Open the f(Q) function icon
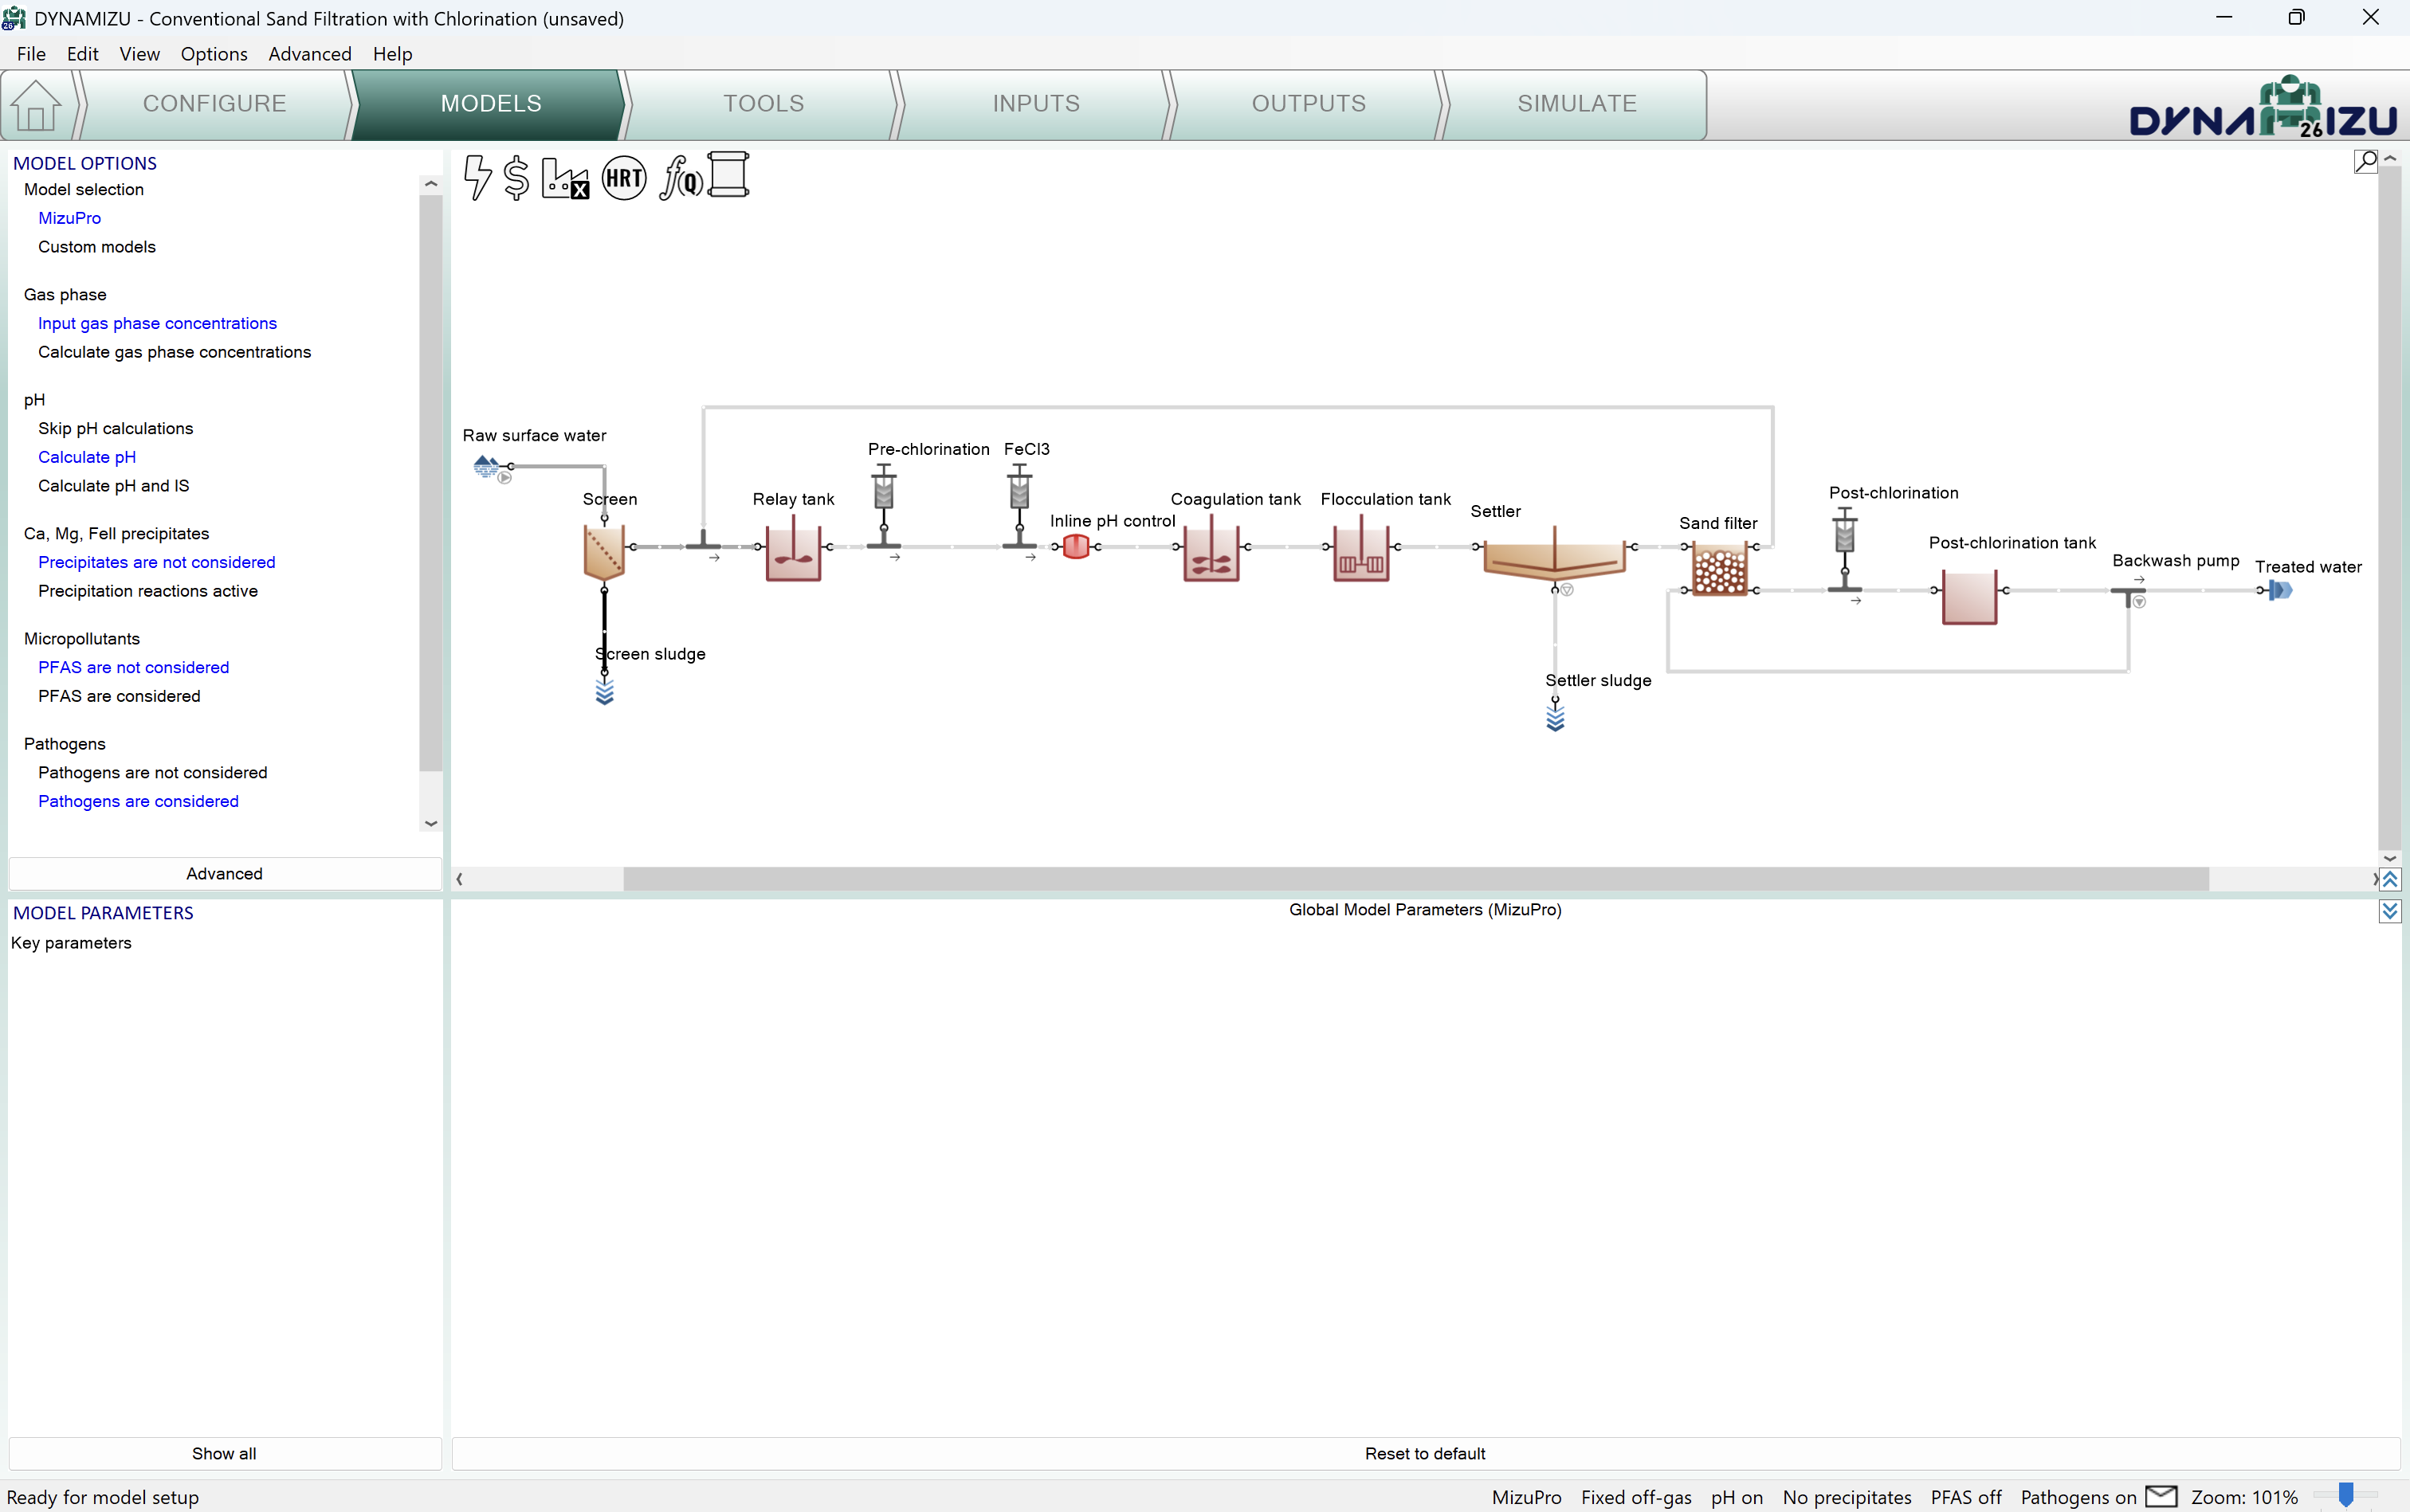The height and width of the screenshot is (1512, 2410). [x=681, y=178]
